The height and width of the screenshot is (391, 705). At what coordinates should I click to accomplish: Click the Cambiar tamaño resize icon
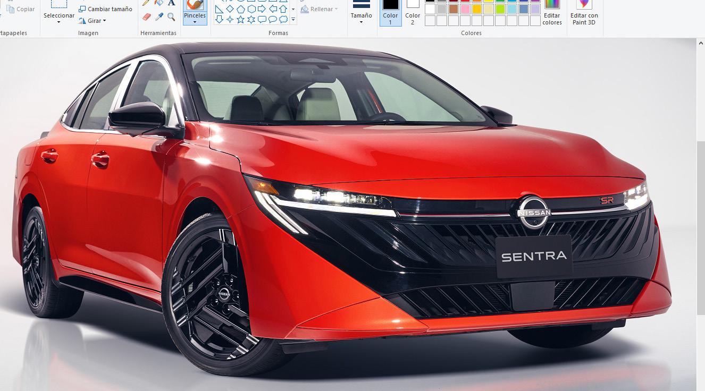pos(82,9)
